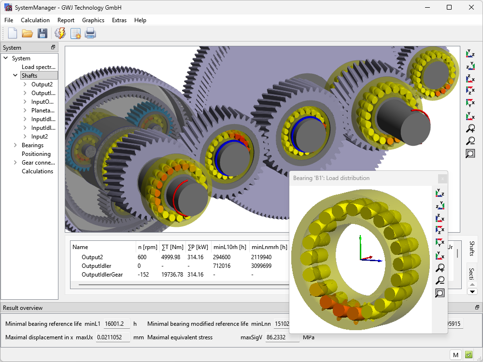Select Positioning in the system tree
Screen dimensions: 483x362
36,154
